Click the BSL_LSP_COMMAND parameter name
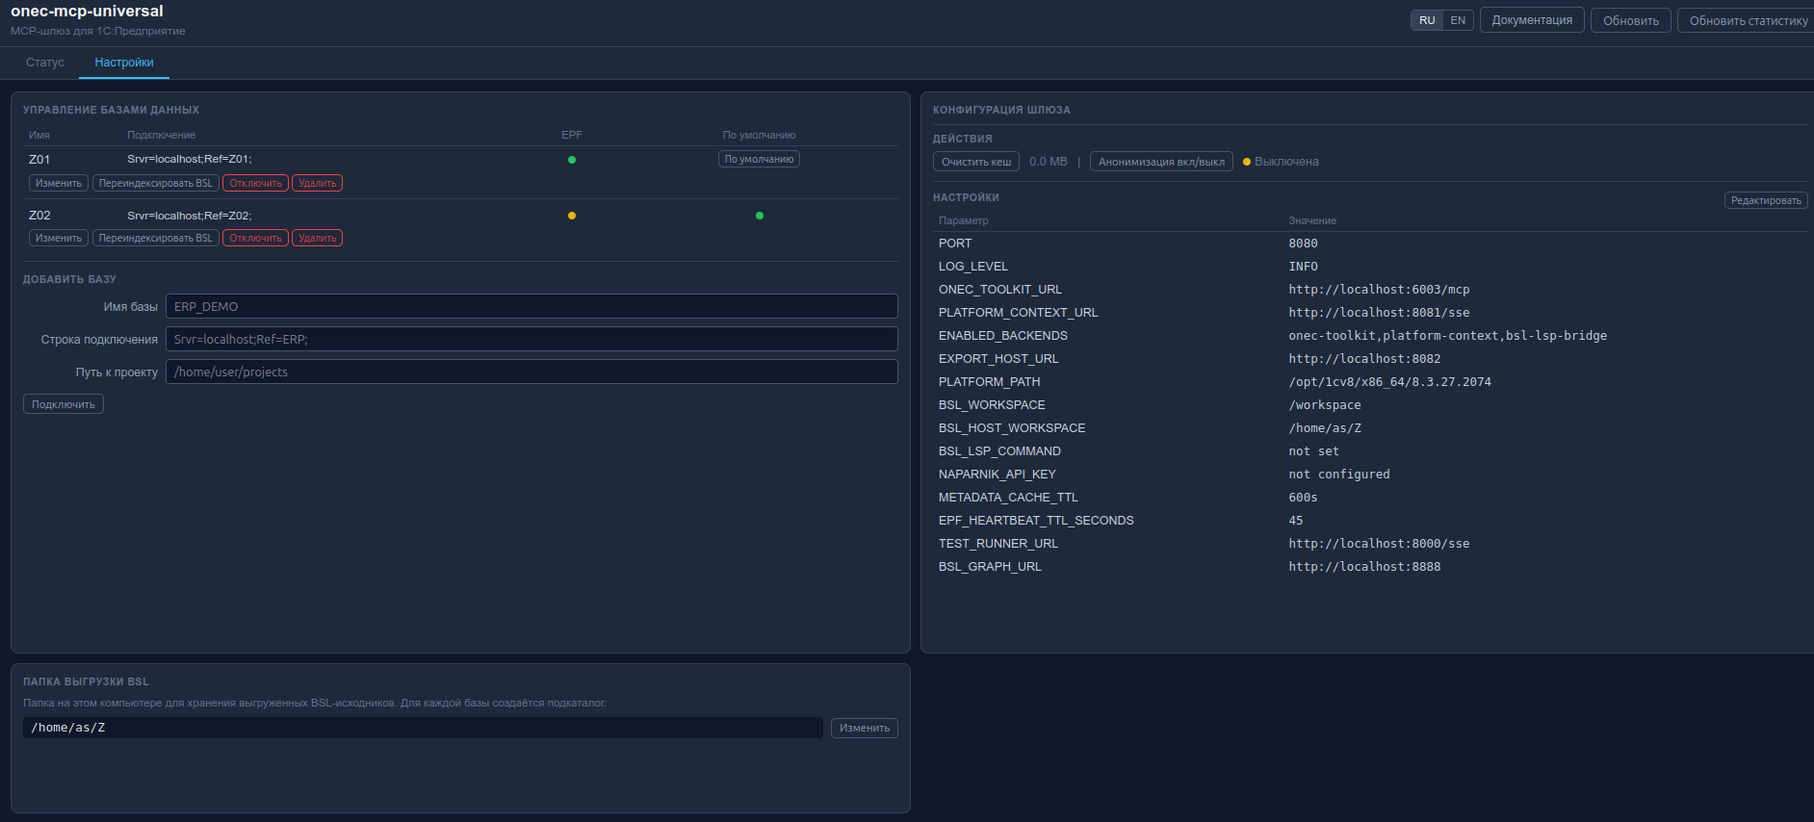Image resolution: width=1814 pixels, height=822 pixels. [999, 451]
